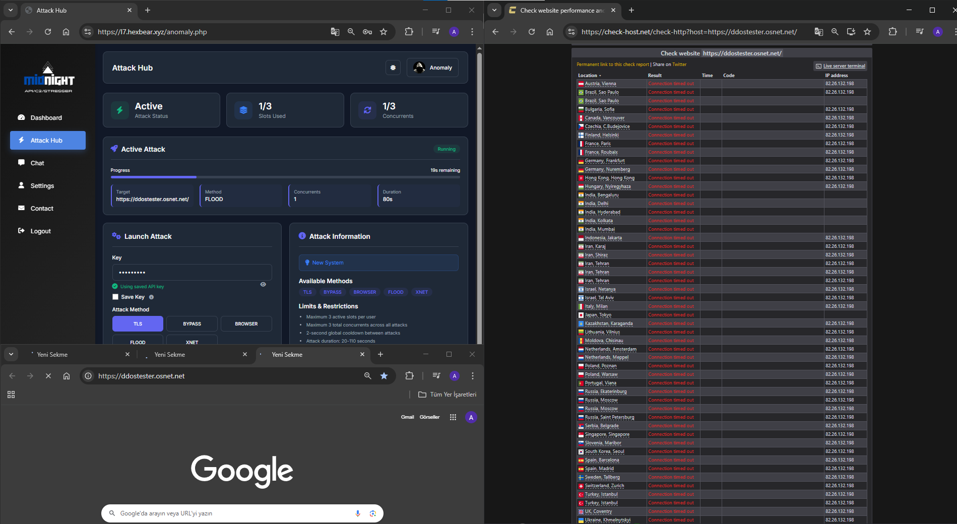Open the tab search dropdown in the check-host window
The height and width of the screenshot is (524, 957).
tap(494, 10)
